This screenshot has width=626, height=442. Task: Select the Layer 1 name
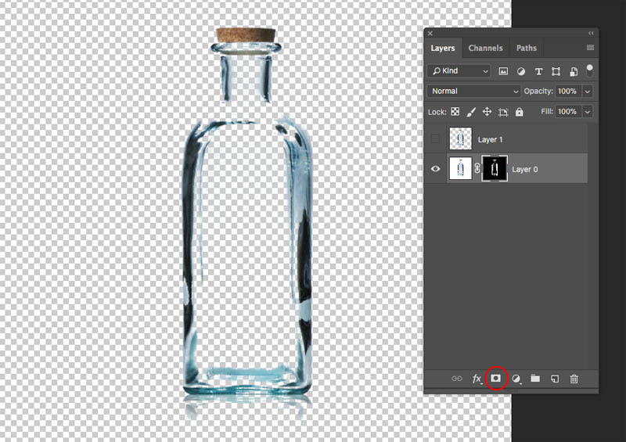pos(491,140)
